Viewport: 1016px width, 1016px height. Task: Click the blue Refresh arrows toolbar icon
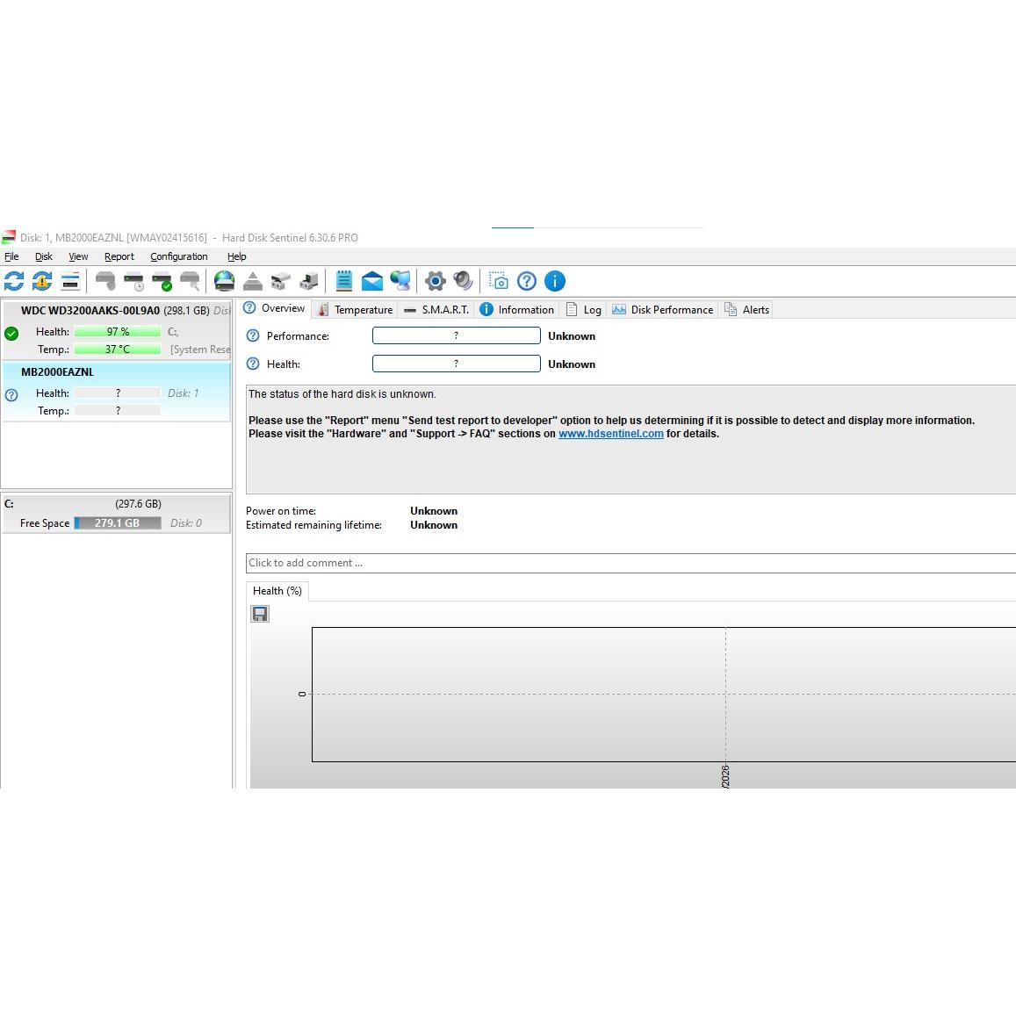tap(14, 281)
